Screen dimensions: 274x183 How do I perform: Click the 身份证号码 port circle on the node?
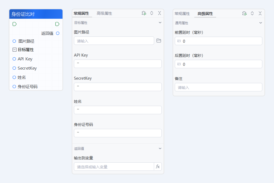tap(14, 86)
